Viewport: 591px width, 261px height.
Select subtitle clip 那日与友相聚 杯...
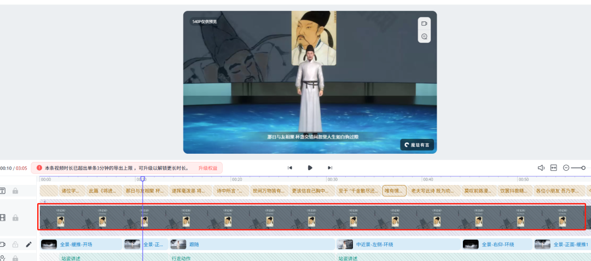coord(145,191)
